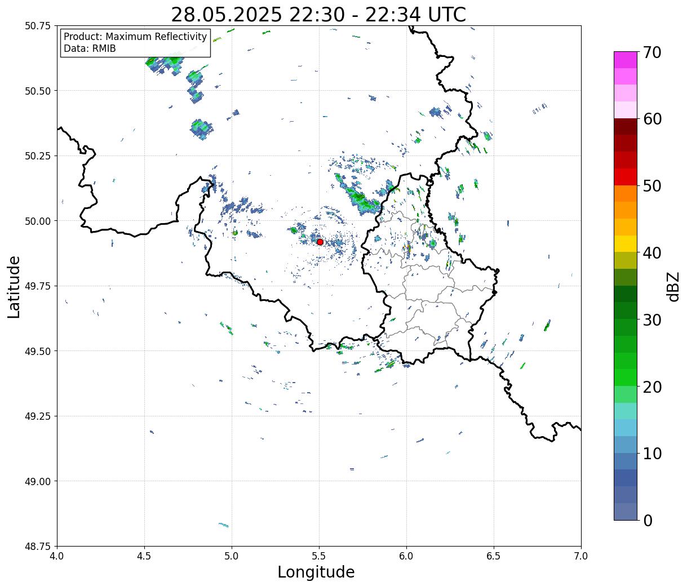Click the longitude tick label 7.0
The image size is (687, 586).
581,556
